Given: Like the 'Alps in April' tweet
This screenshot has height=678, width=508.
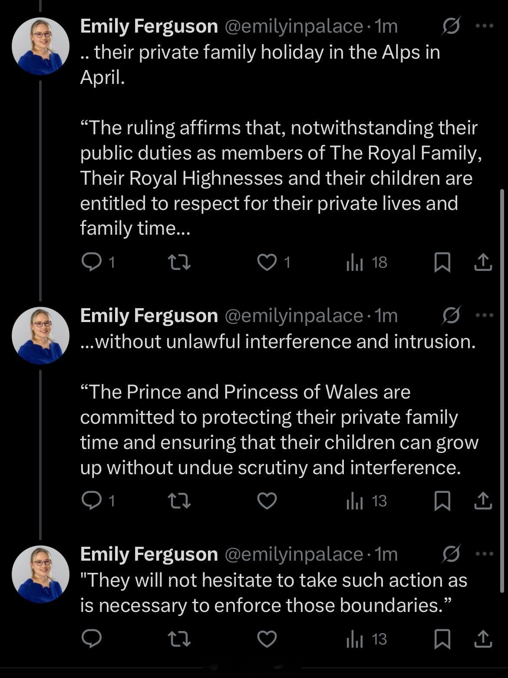Looking at the screenshot, I should pyautogui.click(x=267, y=263).
